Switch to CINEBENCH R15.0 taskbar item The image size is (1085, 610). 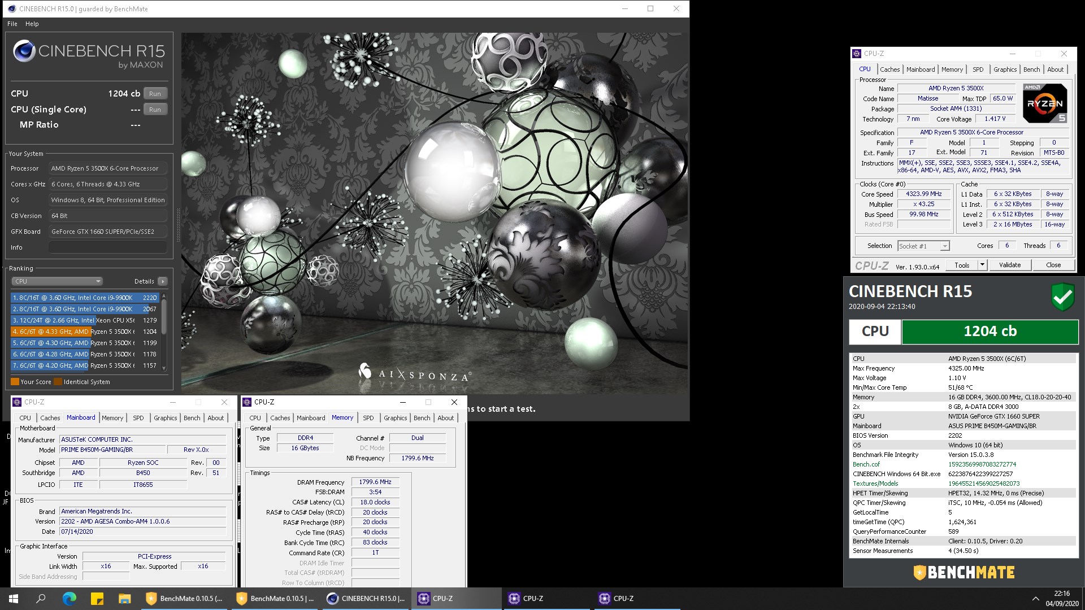[366, 599]
